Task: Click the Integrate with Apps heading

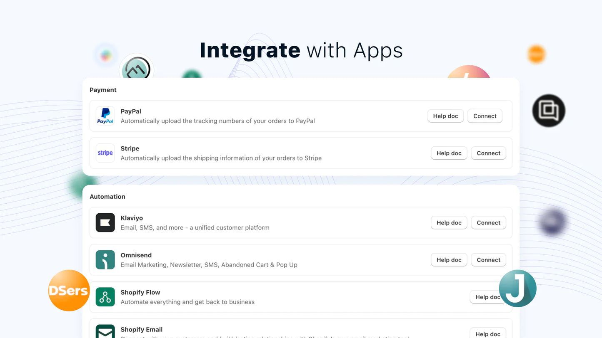Action: pyautogui.click(x=301, y=50)
